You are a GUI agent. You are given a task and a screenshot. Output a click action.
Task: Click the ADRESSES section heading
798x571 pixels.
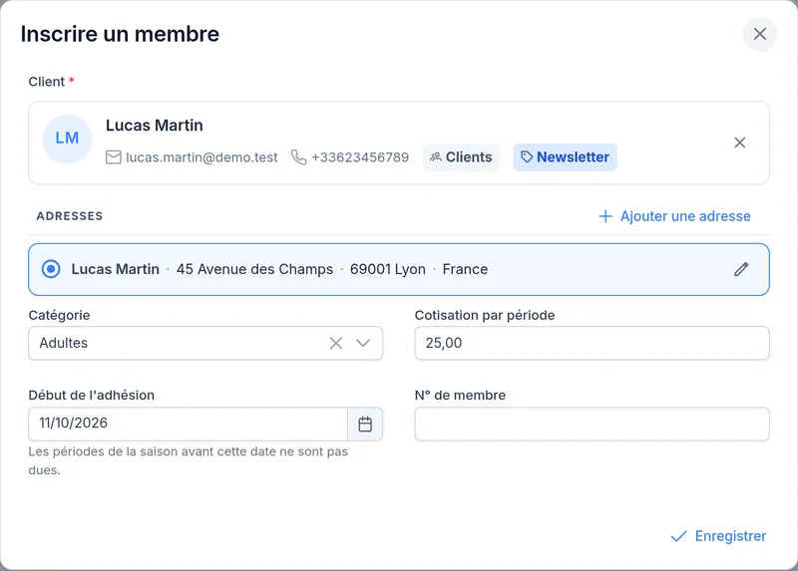coord(70,216)
